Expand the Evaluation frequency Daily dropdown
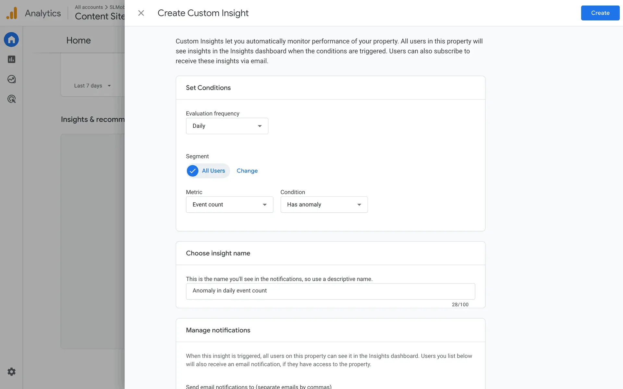Screen dimensions: 623x389 click(227, 126)
